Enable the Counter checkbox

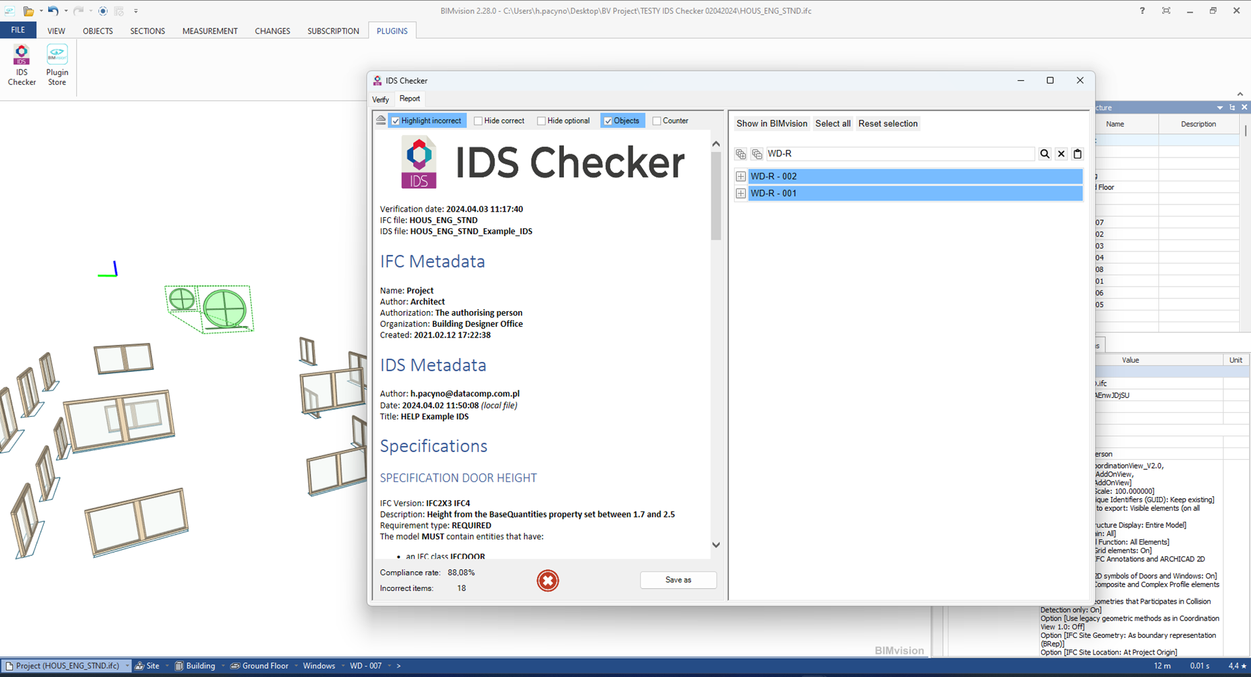click(657, 121)
